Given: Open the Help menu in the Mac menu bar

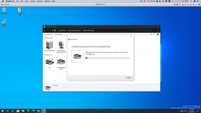Looking at the screenshot, I should [x=53, y=1].
